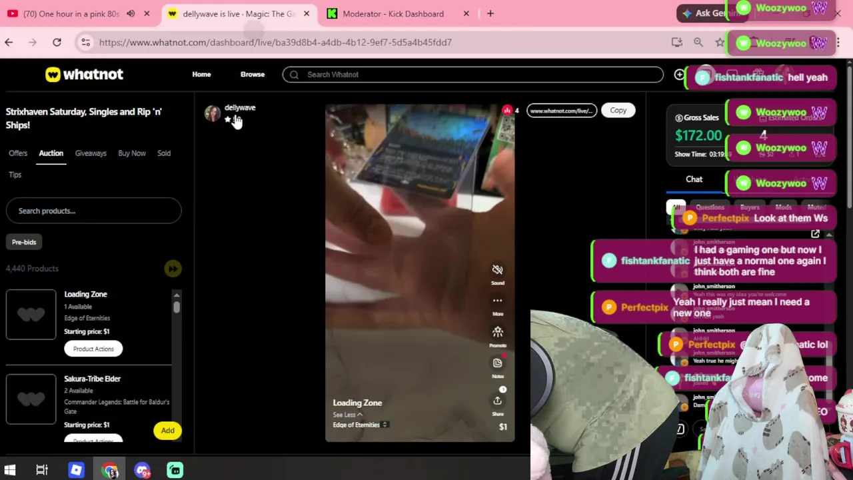This screenshot has height=480, width=853.
Task: Switch to Chrome in the taskbar
Action: [x=110, y=470]
